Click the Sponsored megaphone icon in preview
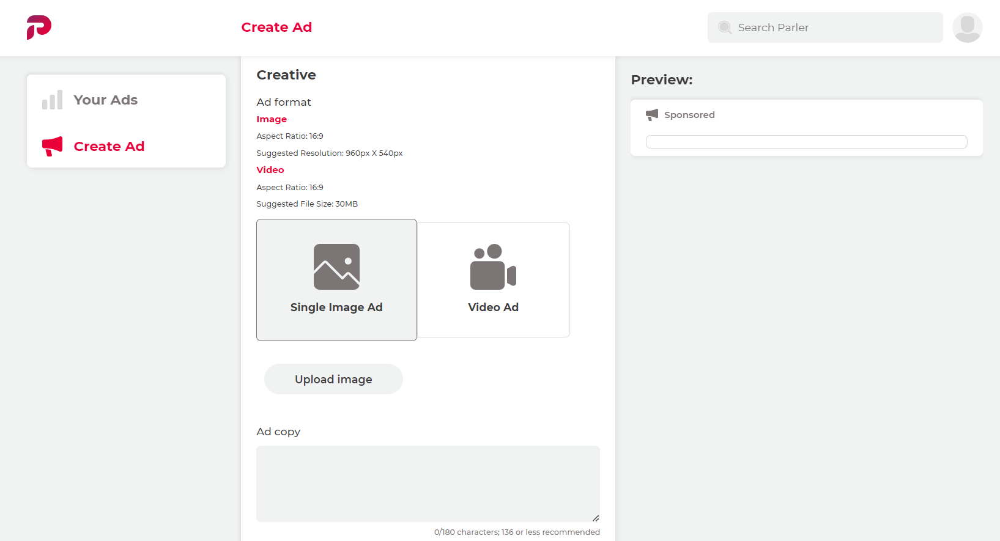The image size is (1000, 541). coord(652,115)
